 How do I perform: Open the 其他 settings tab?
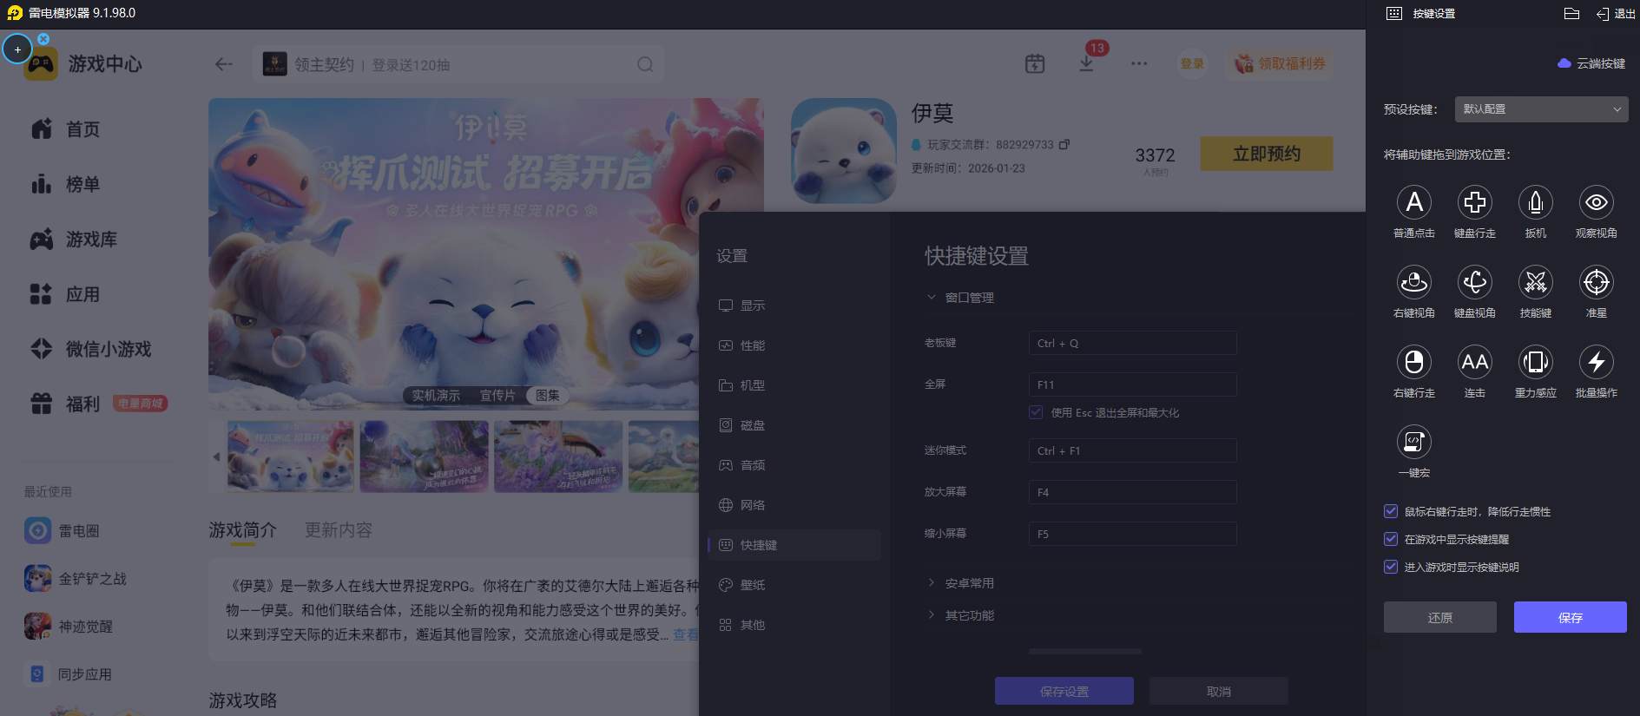click(x=794, y=625)
